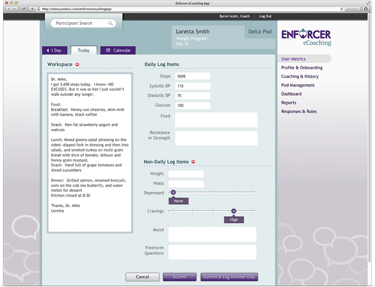Click the Log Out link
Viewport: 375px width, 287px height.
(265, 16)
